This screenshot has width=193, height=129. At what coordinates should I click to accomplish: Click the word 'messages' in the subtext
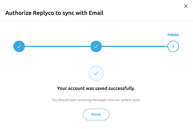(x=93, y=100)
